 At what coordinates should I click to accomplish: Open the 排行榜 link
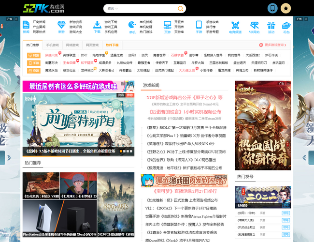point(211,27)
